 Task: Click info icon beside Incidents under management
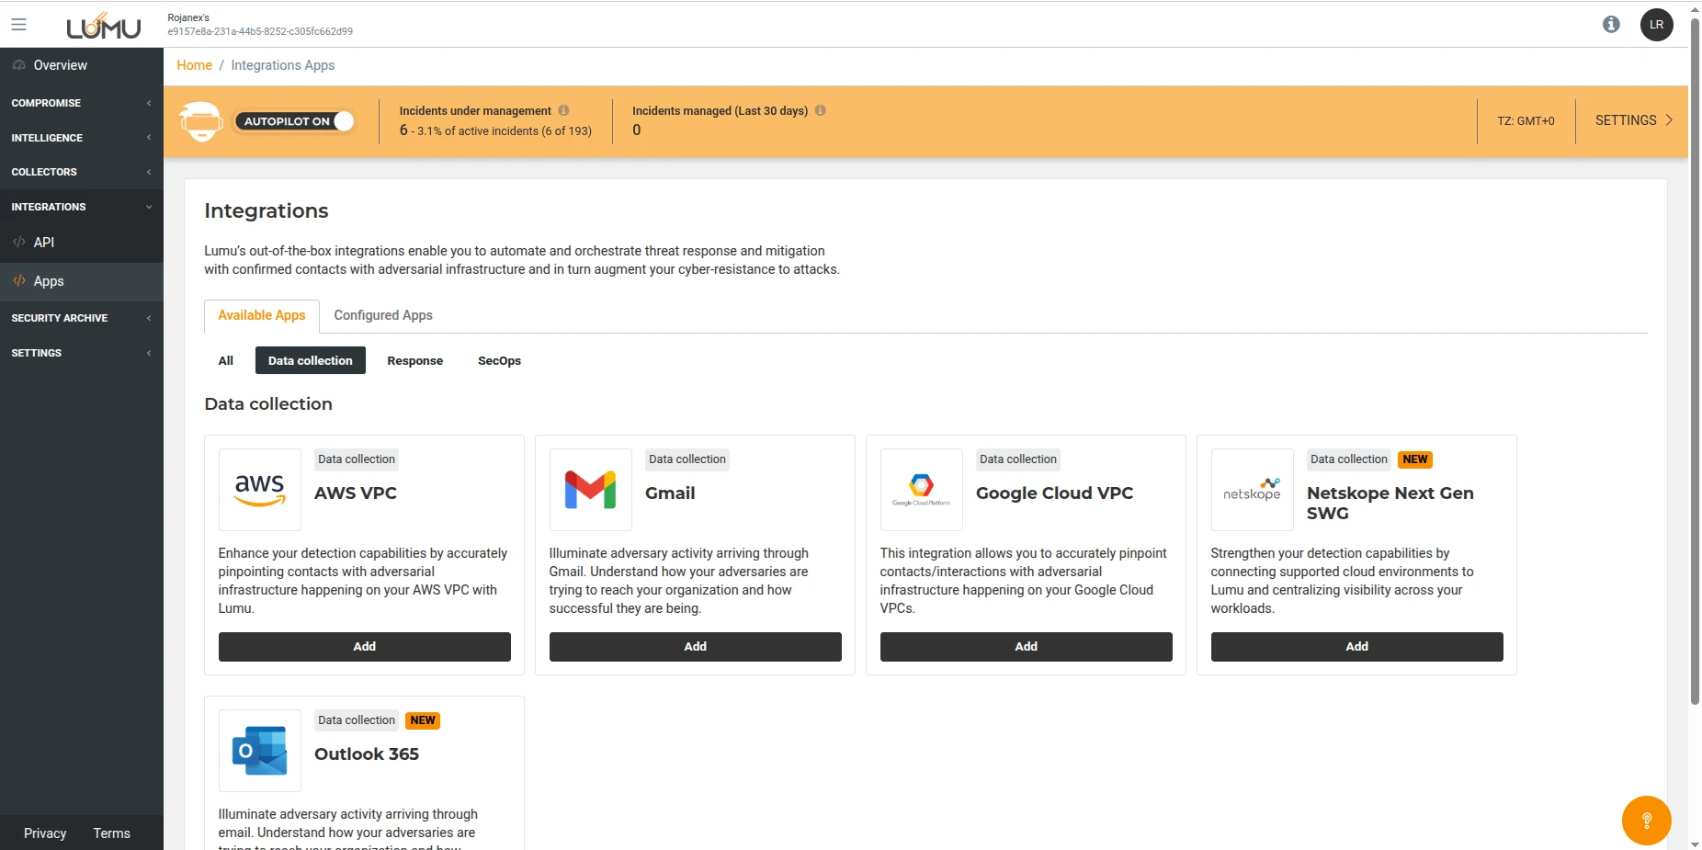[563, 110]
